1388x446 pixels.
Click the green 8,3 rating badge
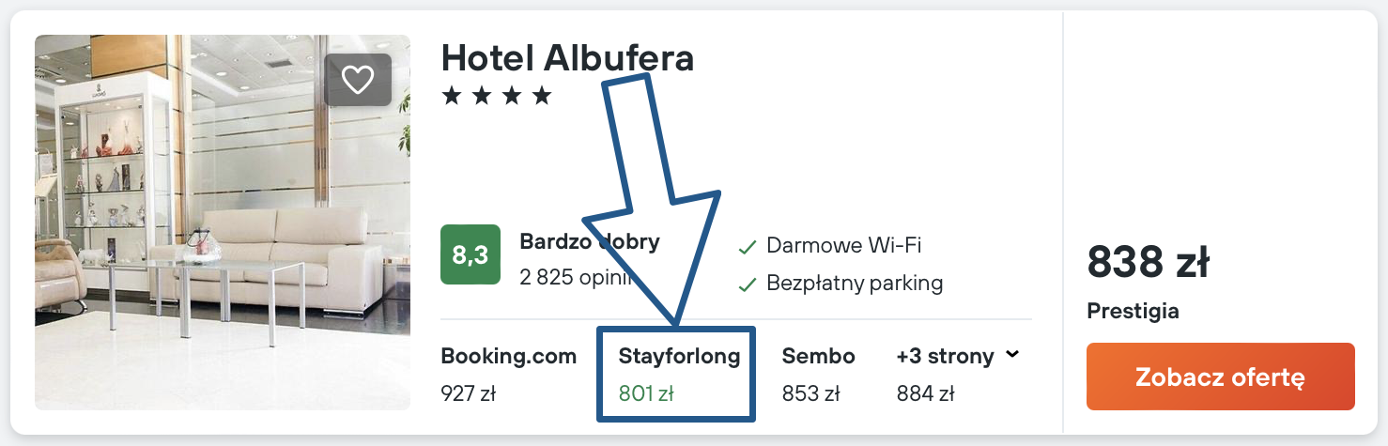point(470,254)
